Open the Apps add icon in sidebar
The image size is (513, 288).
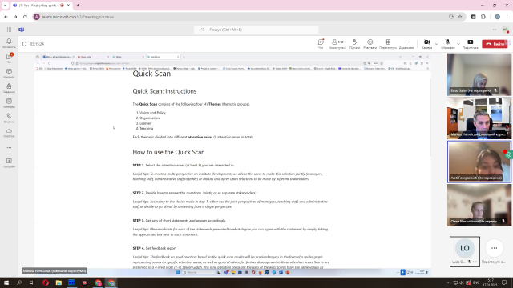click(x=9, y=162)
